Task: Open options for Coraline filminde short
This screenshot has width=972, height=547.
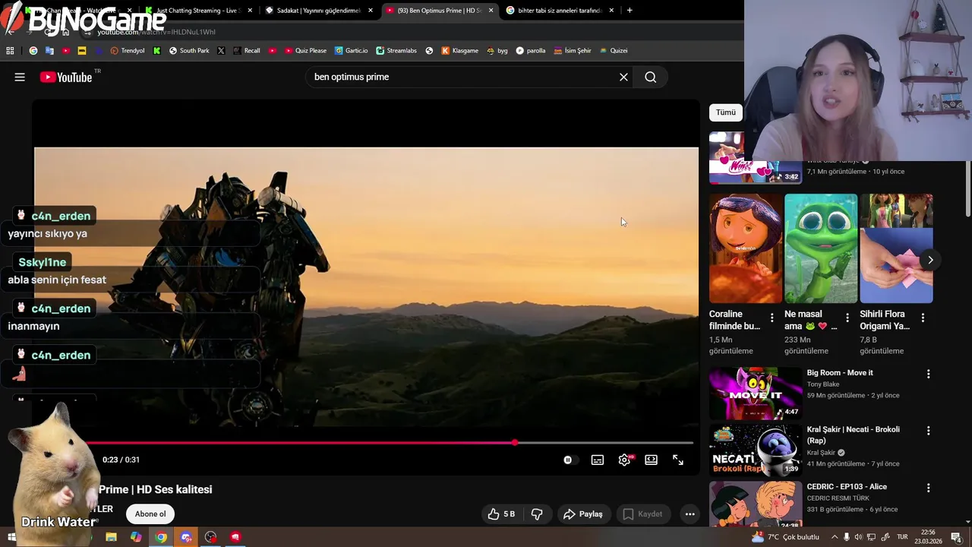Action: [x=772, y=318]
